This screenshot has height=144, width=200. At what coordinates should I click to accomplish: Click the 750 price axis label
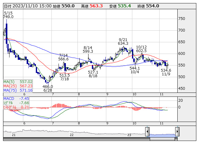pos(182,19)
